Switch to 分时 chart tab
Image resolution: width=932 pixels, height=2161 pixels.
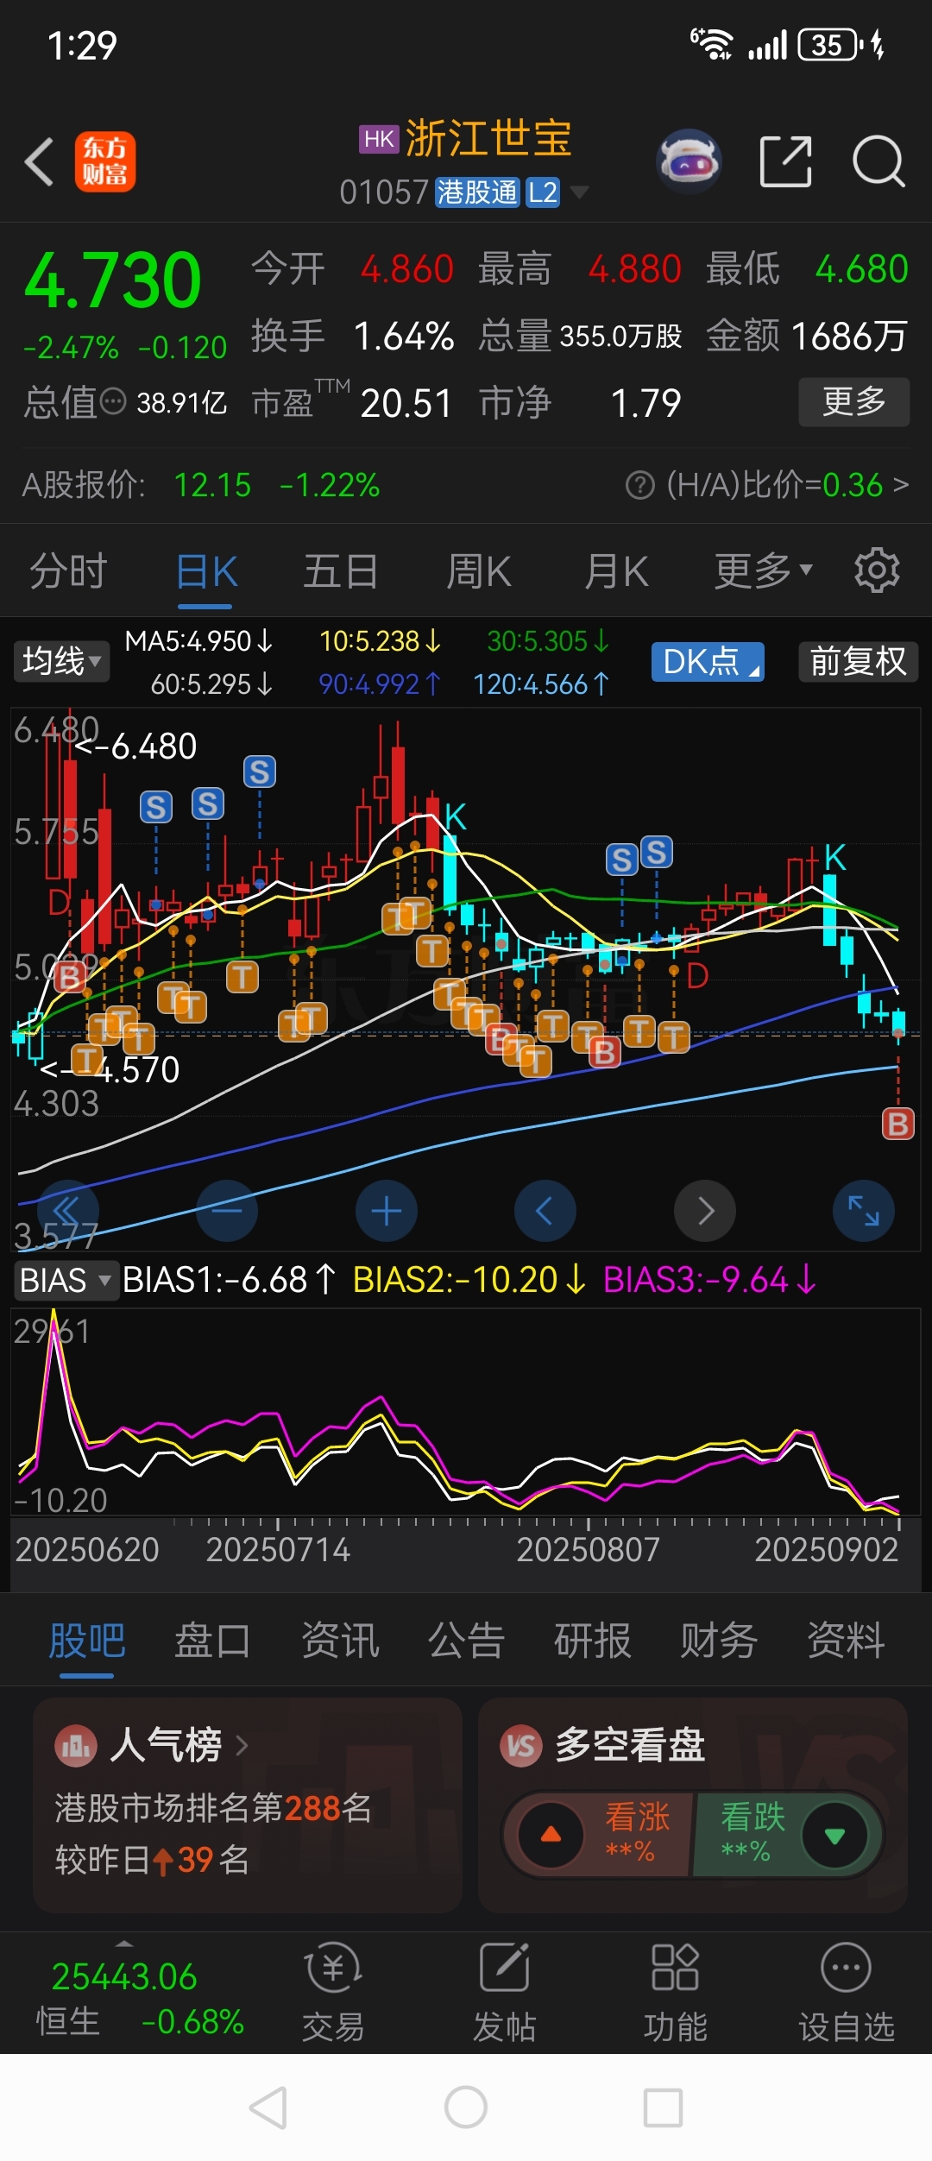pyautogui.click(x=68, y=570)
